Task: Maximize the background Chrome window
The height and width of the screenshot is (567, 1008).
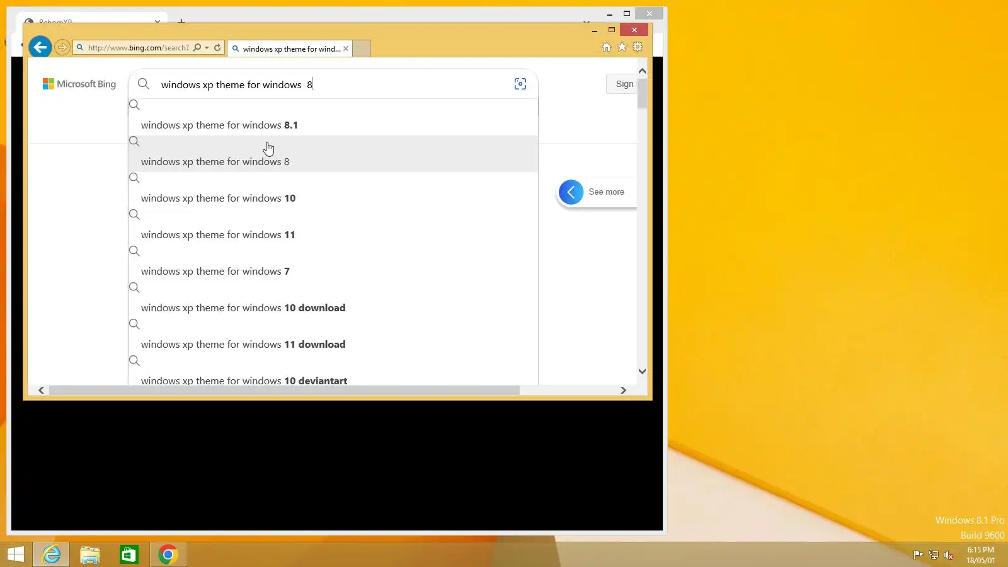Action: [627, 13]
